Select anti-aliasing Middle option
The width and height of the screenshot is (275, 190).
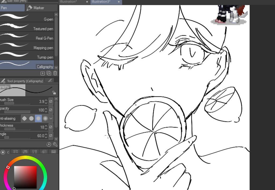click(38, 118)
